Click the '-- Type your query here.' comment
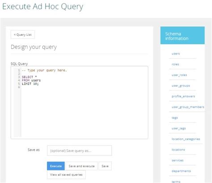The height and width of the screenshot is (183, 212). (44, 70)
